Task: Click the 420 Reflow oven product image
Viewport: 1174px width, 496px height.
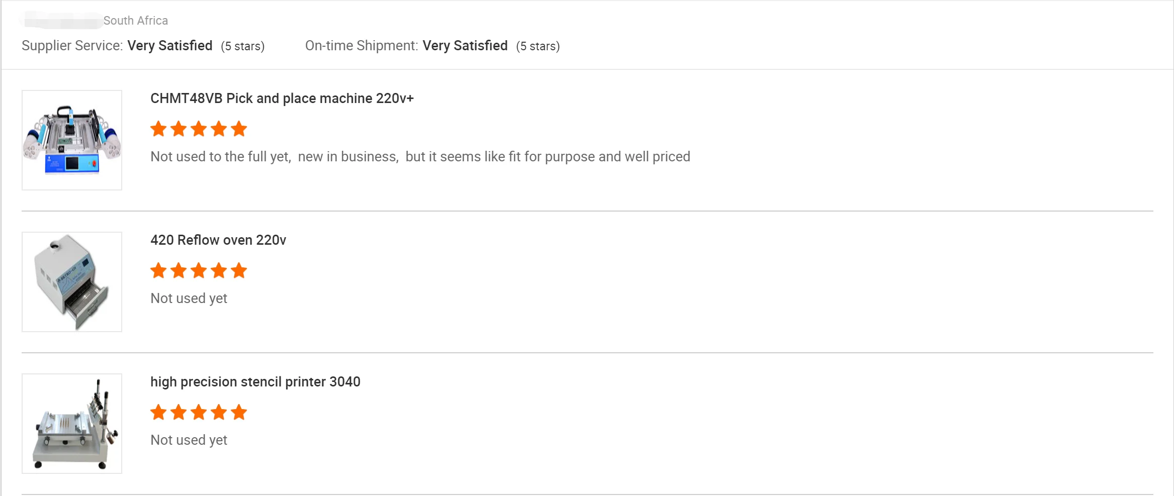Action: 72,282
